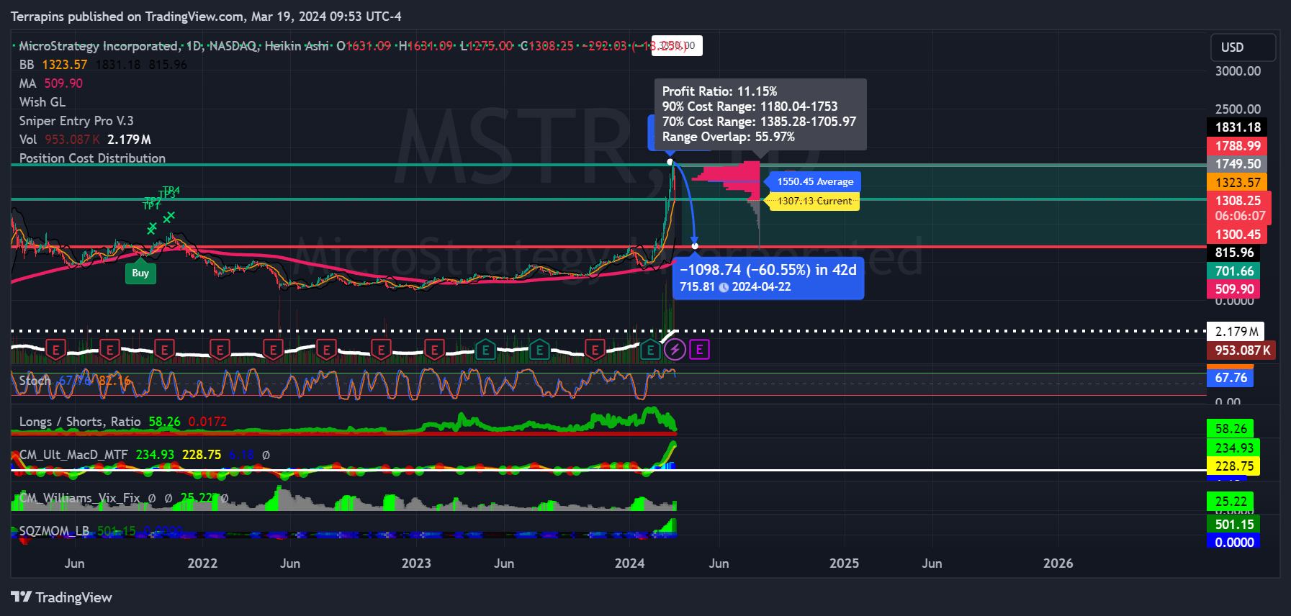The image size is (1291, 616).
Task: Click the 2500.00 price scale value
Action: click(x=1238, y=109)
